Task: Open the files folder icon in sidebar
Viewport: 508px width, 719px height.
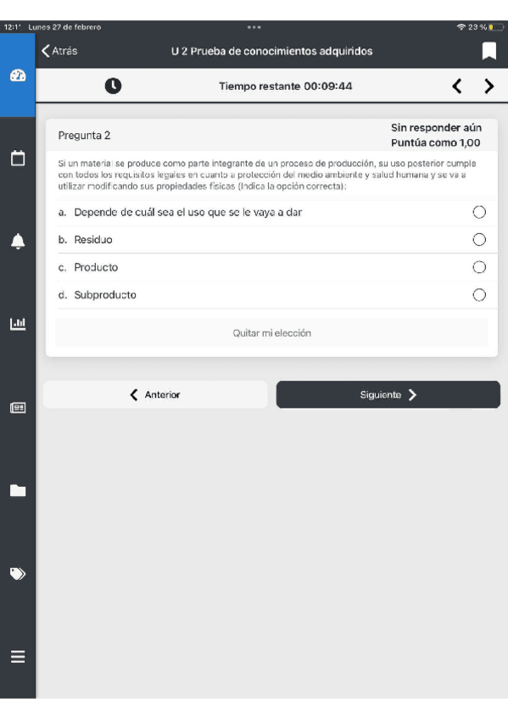Action: pos(18,490)
